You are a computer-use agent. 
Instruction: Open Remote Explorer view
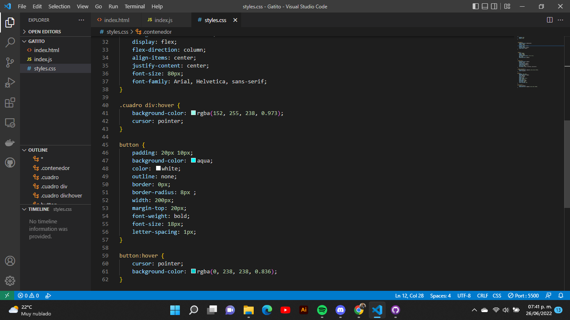pos(10,122)
